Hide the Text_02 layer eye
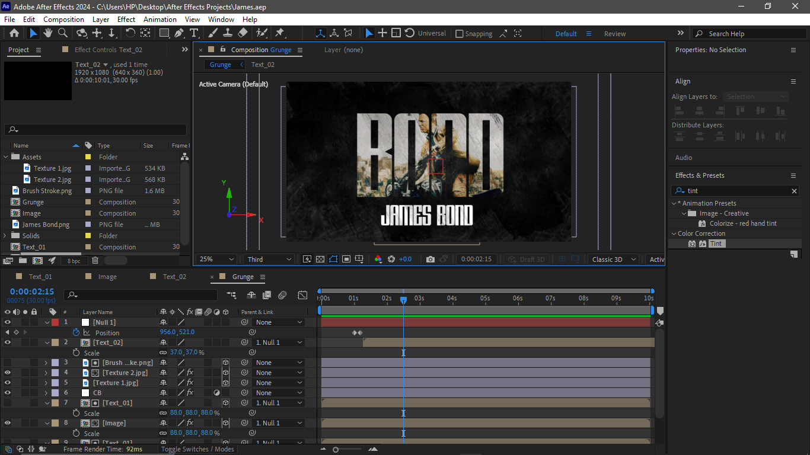 point(8,342)
